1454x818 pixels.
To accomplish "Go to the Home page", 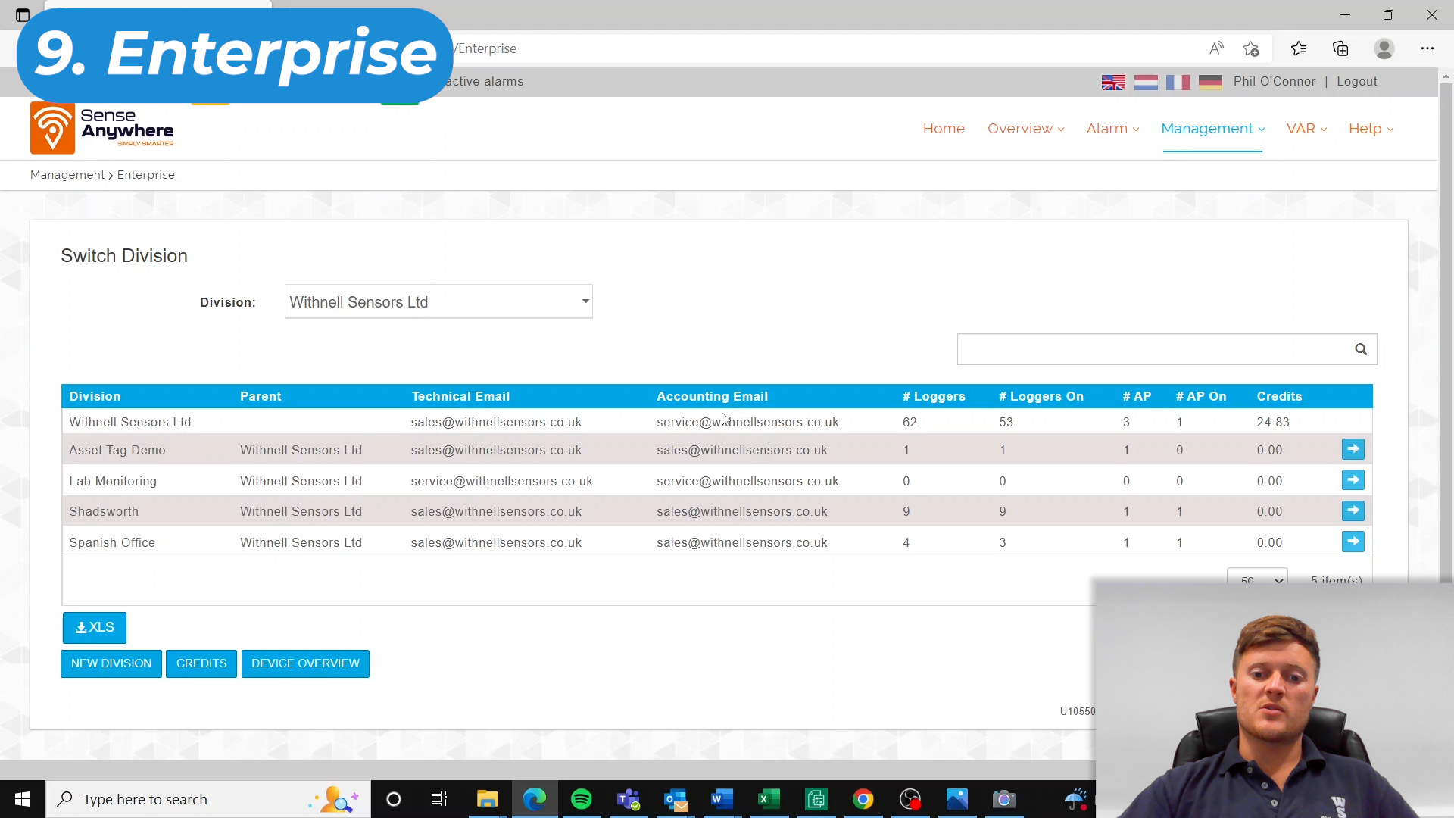I will 944,129.
